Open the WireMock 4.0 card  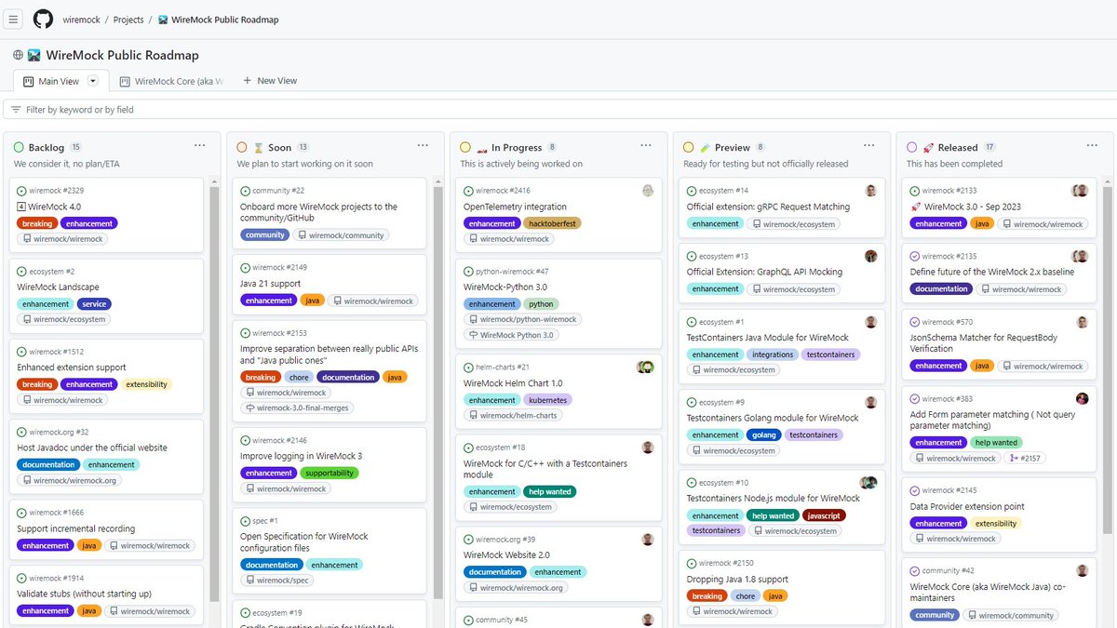tap(54, 207)
